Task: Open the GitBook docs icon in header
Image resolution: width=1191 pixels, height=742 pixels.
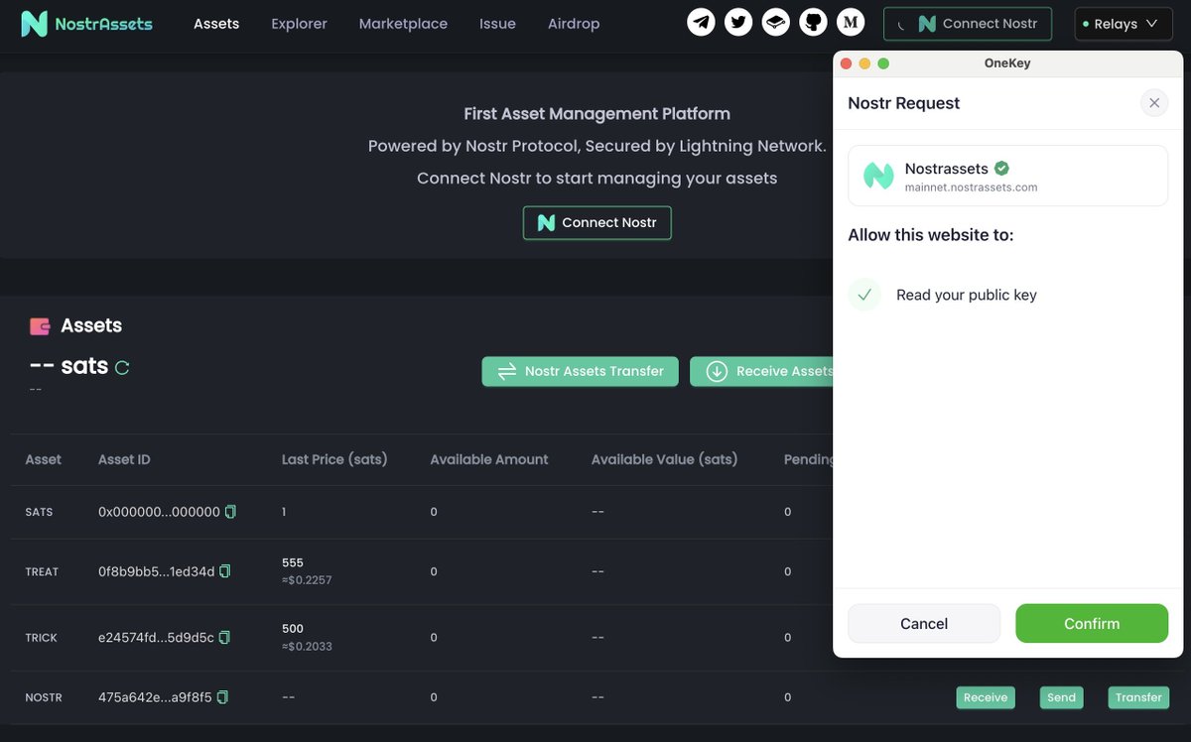Action: (776, 22)
